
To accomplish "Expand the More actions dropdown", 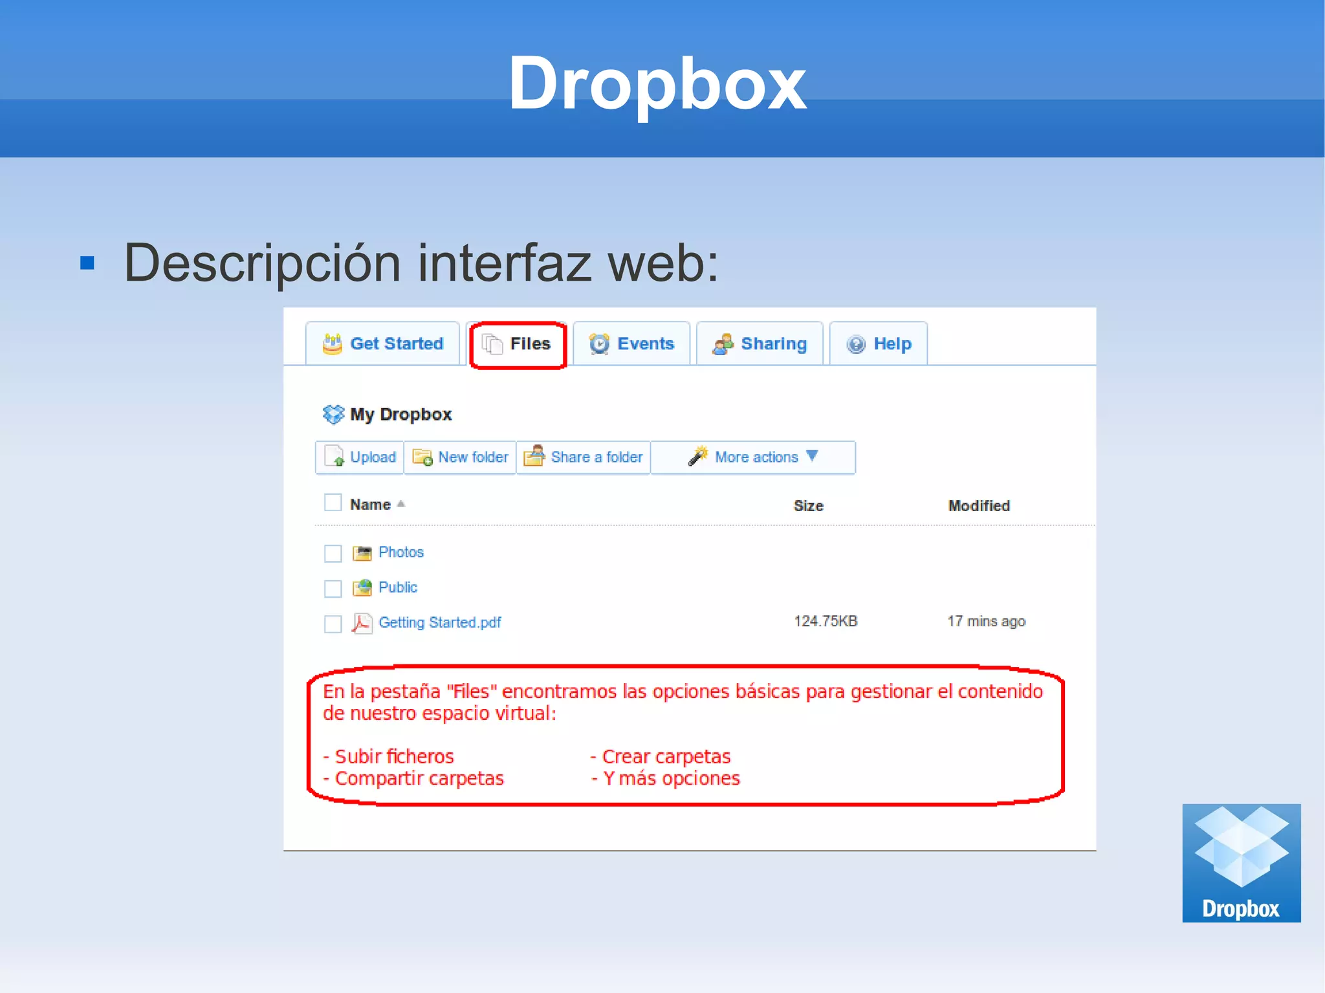I will click(x=753, y=457).
